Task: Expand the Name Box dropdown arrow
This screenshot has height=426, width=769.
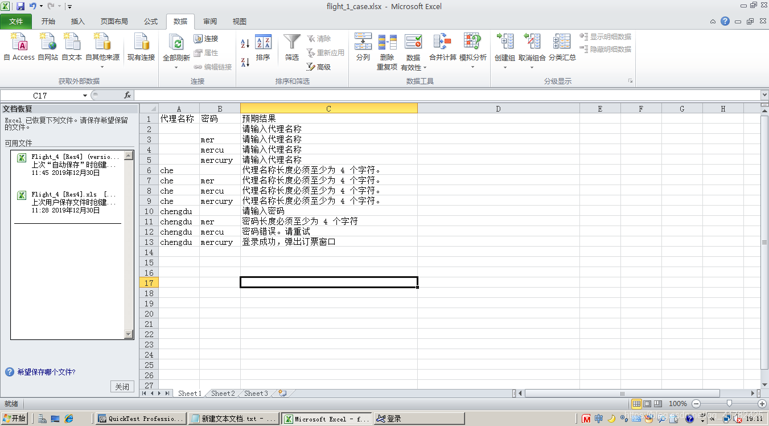Action: [85, 96]
